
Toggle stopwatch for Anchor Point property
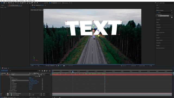(11, 79)
